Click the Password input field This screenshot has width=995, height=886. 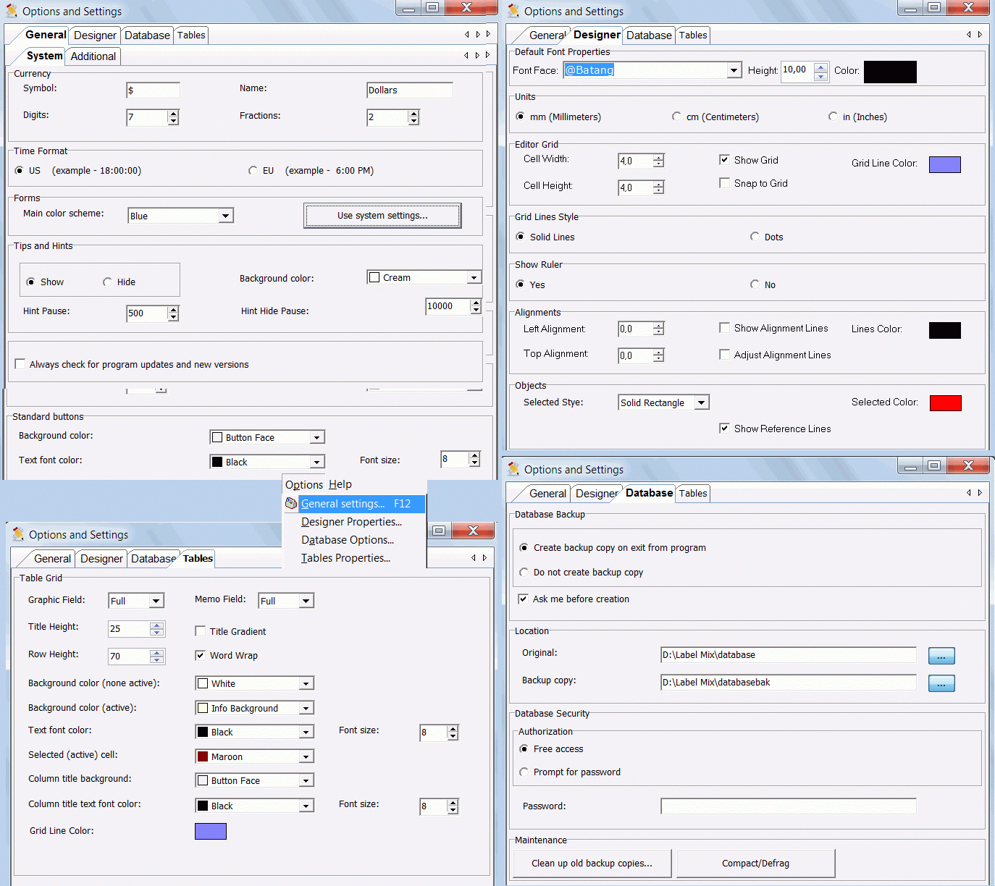click(x=789, y=806)
